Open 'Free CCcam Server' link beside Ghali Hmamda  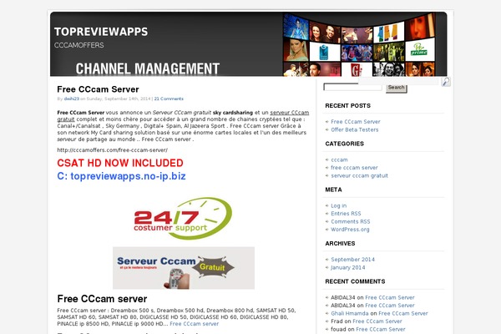click(x=403, y=314)
